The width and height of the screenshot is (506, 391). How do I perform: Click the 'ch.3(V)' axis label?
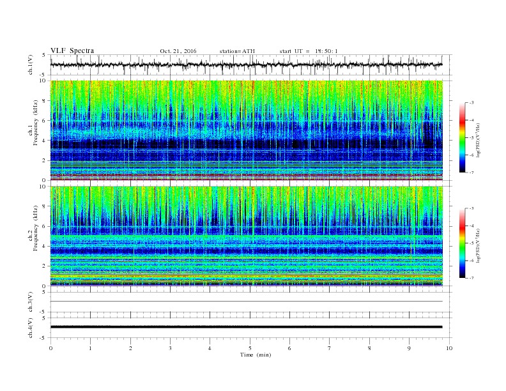31,303
